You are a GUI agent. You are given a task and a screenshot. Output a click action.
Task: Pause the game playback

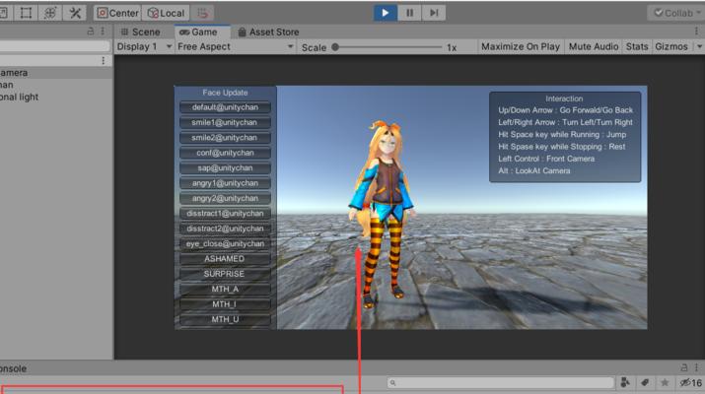click(x=409, y=13)
